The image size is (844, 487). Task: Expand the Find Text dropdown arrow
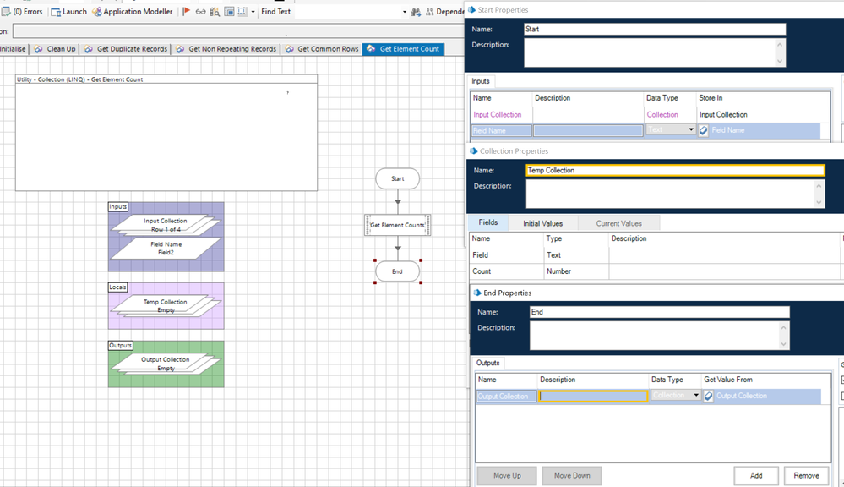(x=403, y=12)
